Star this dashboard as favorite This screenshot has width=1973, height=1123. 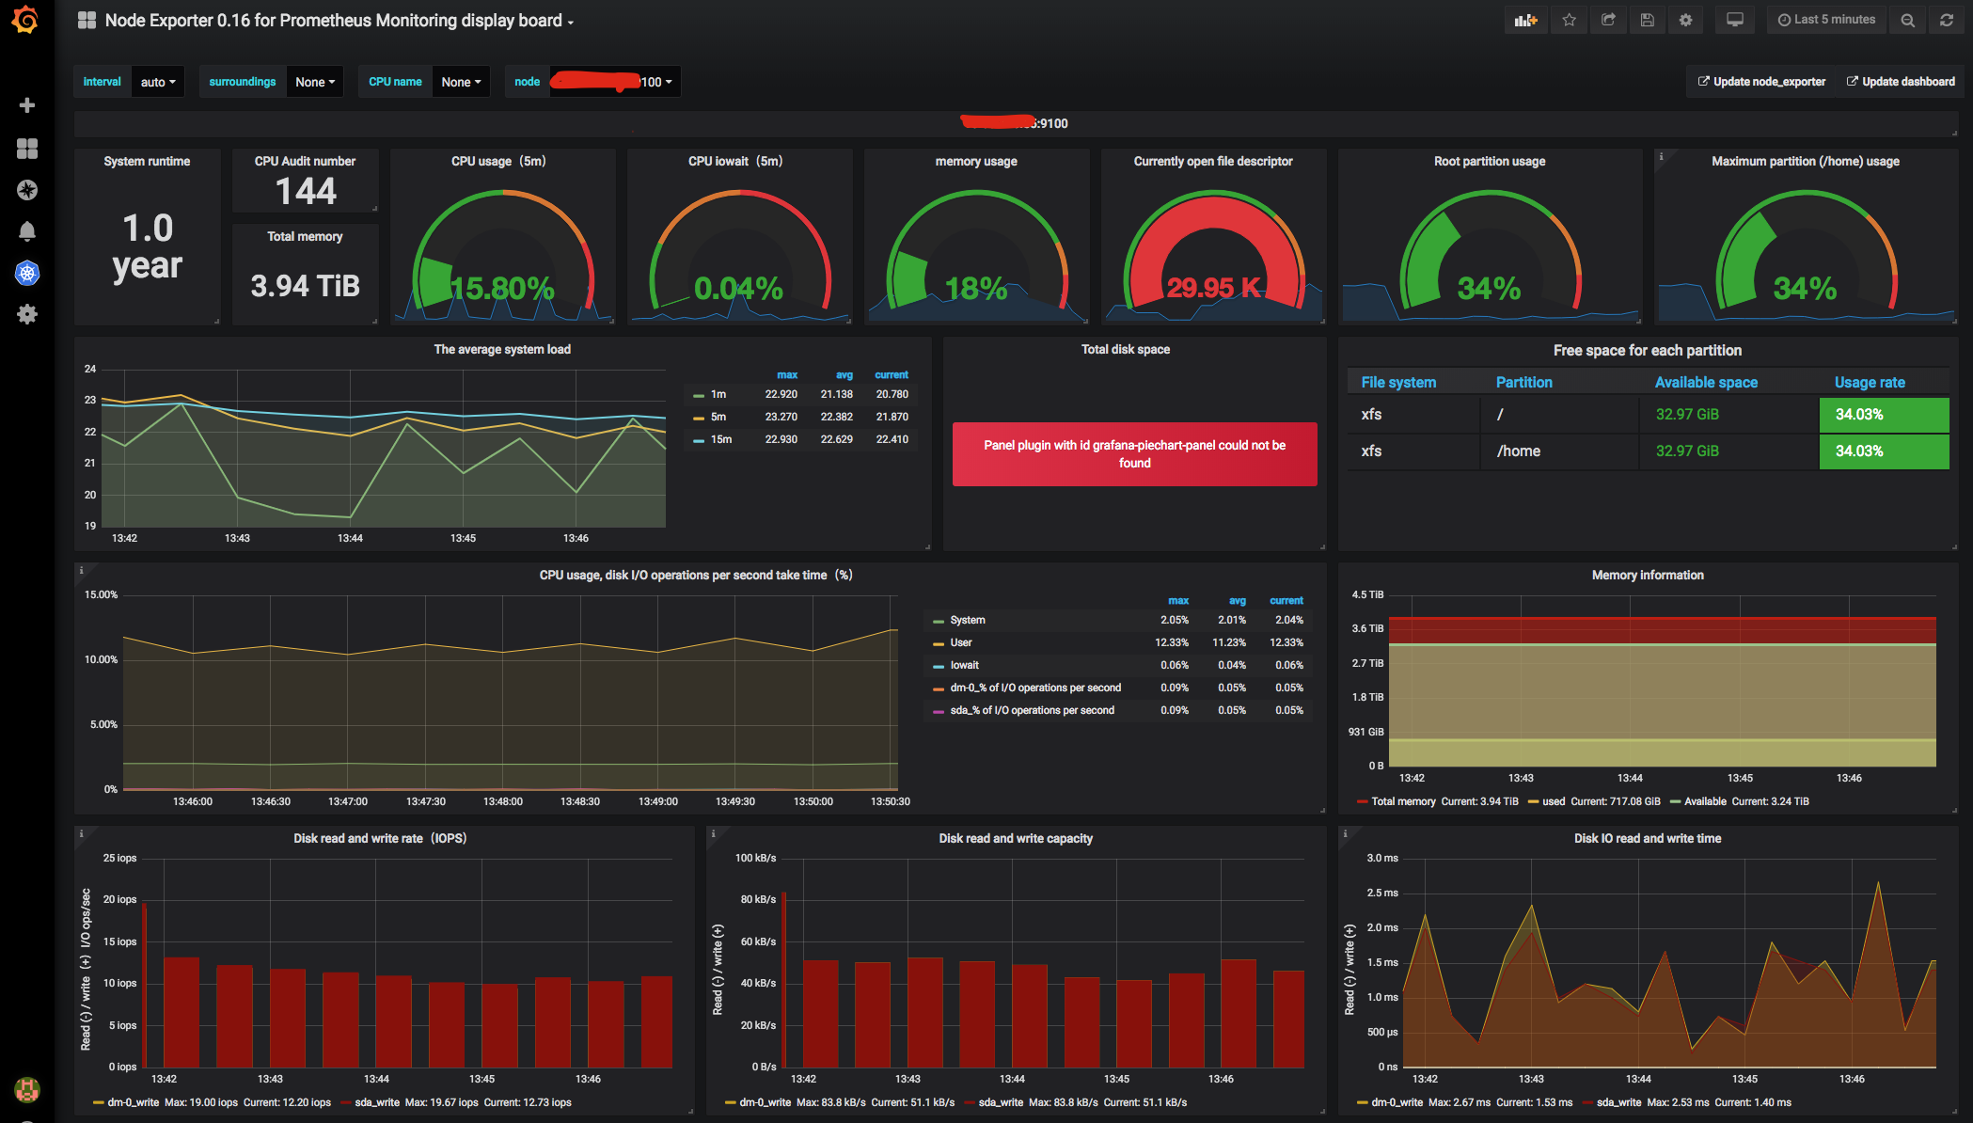pyautogui.click(x=1569, y=20)
